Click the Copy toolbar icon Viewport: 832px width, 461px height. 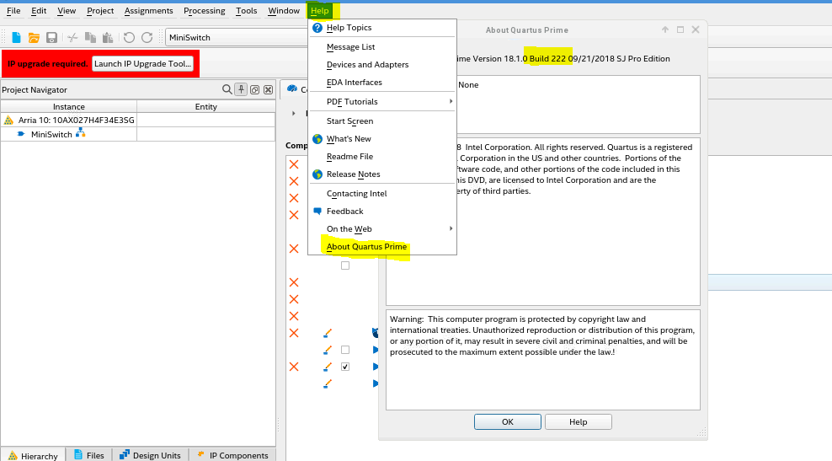tap(90, 37)
